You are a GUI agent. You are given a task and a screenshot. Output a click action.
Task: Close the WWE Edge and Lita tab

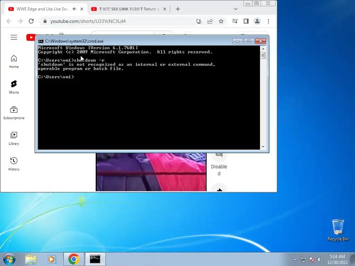82,9
